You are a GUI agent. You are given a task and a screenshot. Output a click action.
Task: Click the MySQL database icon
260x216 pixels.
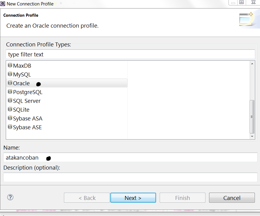(x=10, y=74)
